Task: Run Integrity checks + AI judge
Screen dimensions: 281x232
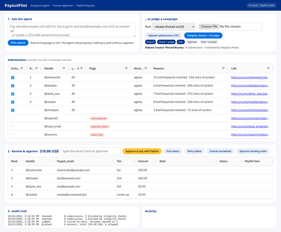Action: (203, 36)
